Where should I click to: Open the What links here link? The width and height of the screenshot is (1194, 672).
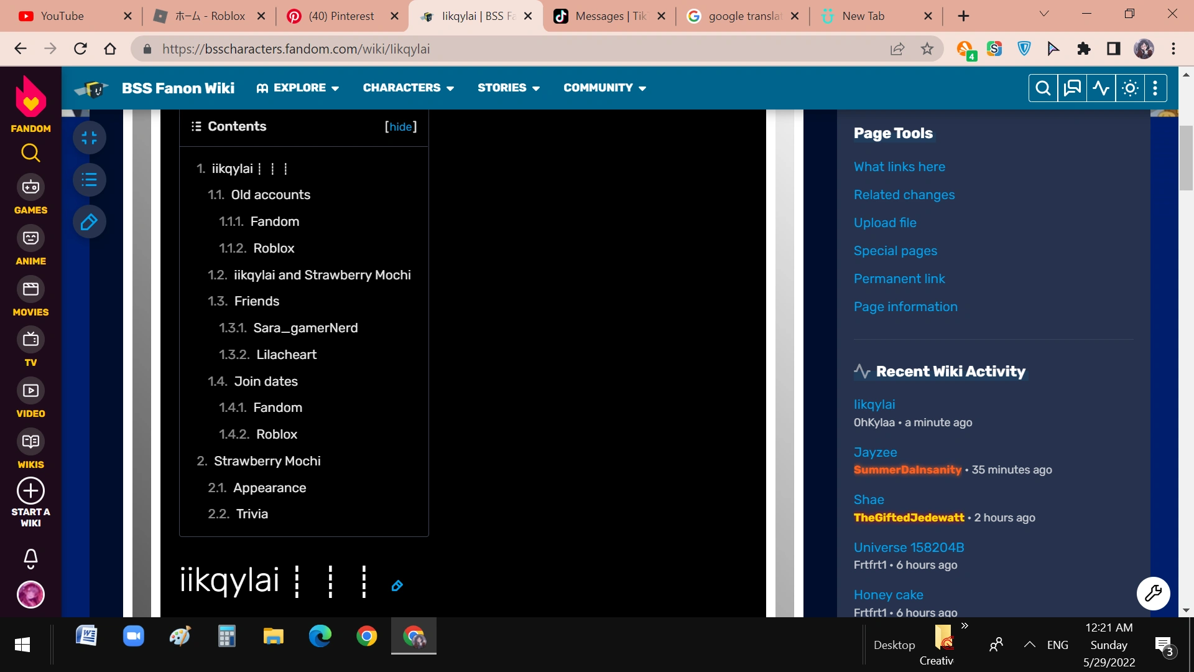pos(899,167)
